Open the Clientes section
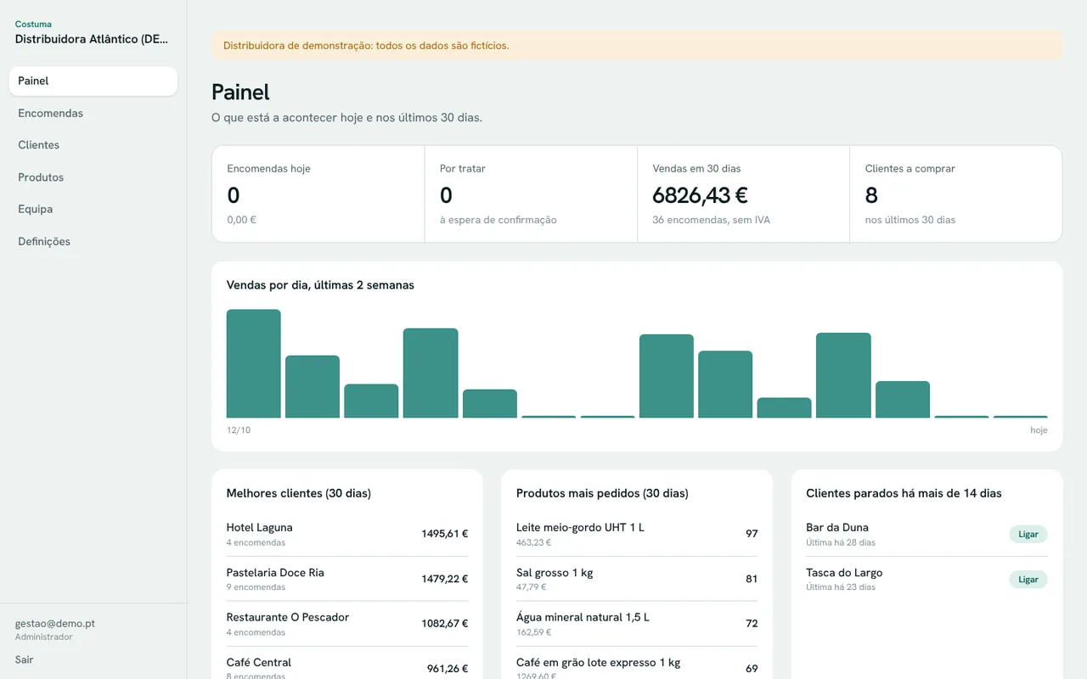 click(93, 145)
